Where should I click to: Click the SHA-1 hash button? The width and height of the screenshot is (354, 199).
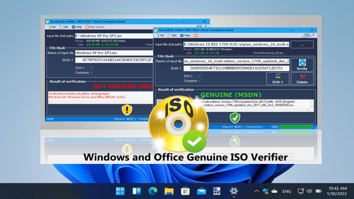click(x=278, y=79)
